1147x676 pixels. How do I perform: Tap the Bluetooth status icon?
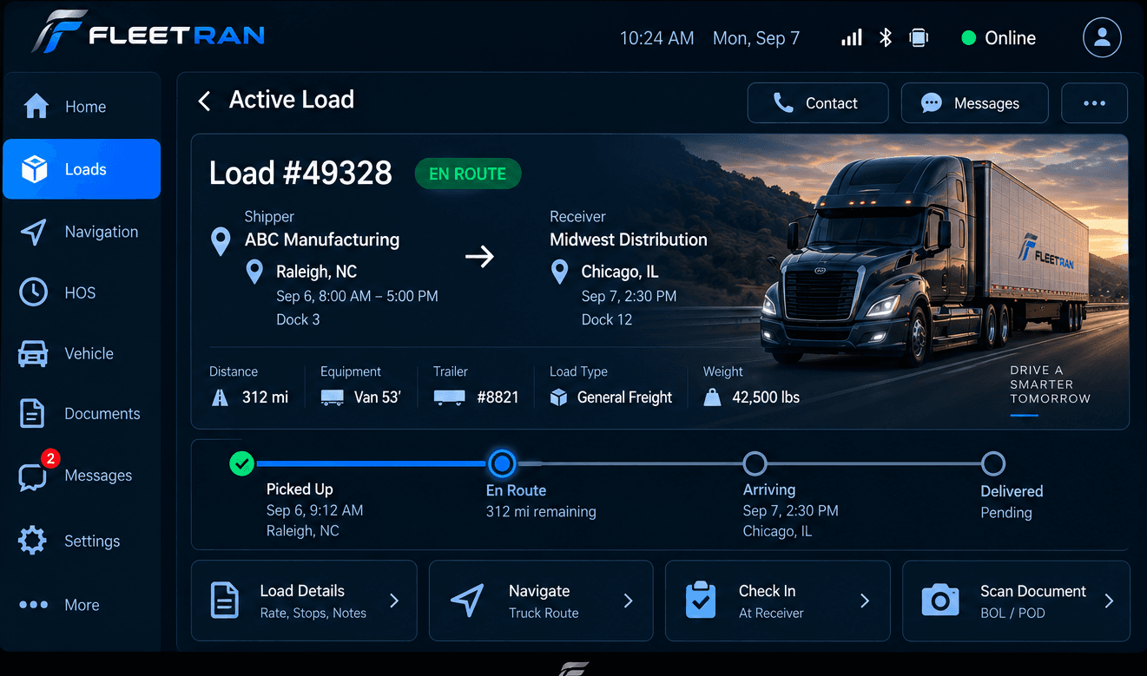pos(886,37)
